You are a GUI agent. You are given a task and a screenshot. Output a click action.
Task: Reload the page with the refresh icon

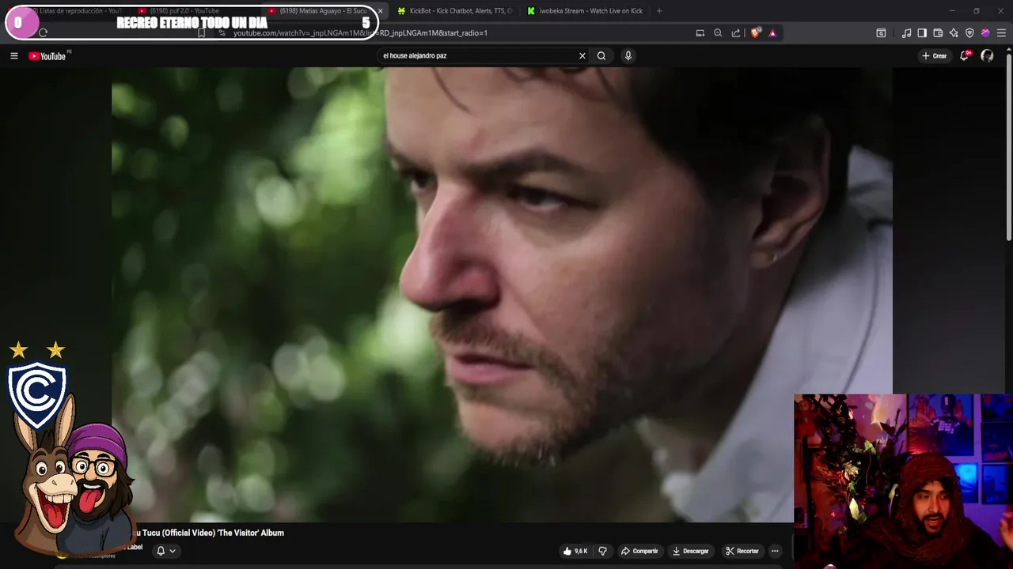click(43, 33)
